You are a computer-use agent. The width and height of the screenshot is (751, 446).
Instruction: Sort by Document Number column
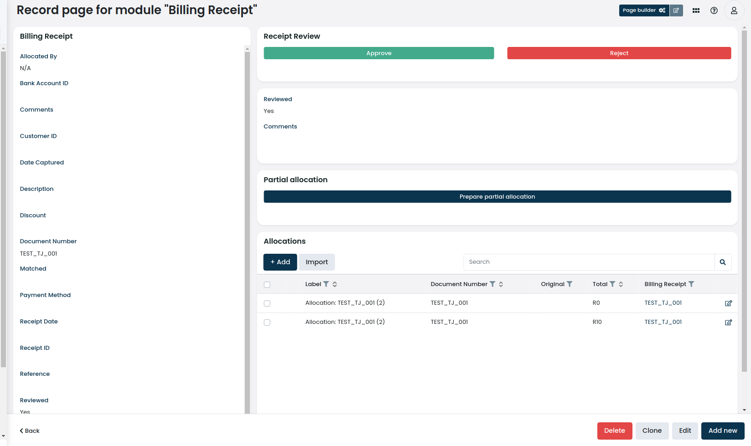pyautogui.click(x=501, y=284)
